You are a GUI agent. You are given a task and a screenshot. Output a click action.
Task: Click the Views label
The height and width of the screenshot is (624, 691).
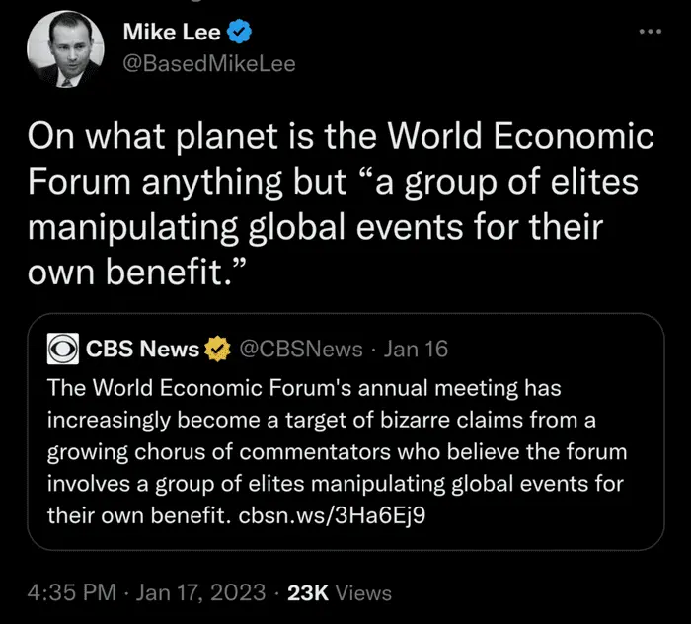(363, 593)
